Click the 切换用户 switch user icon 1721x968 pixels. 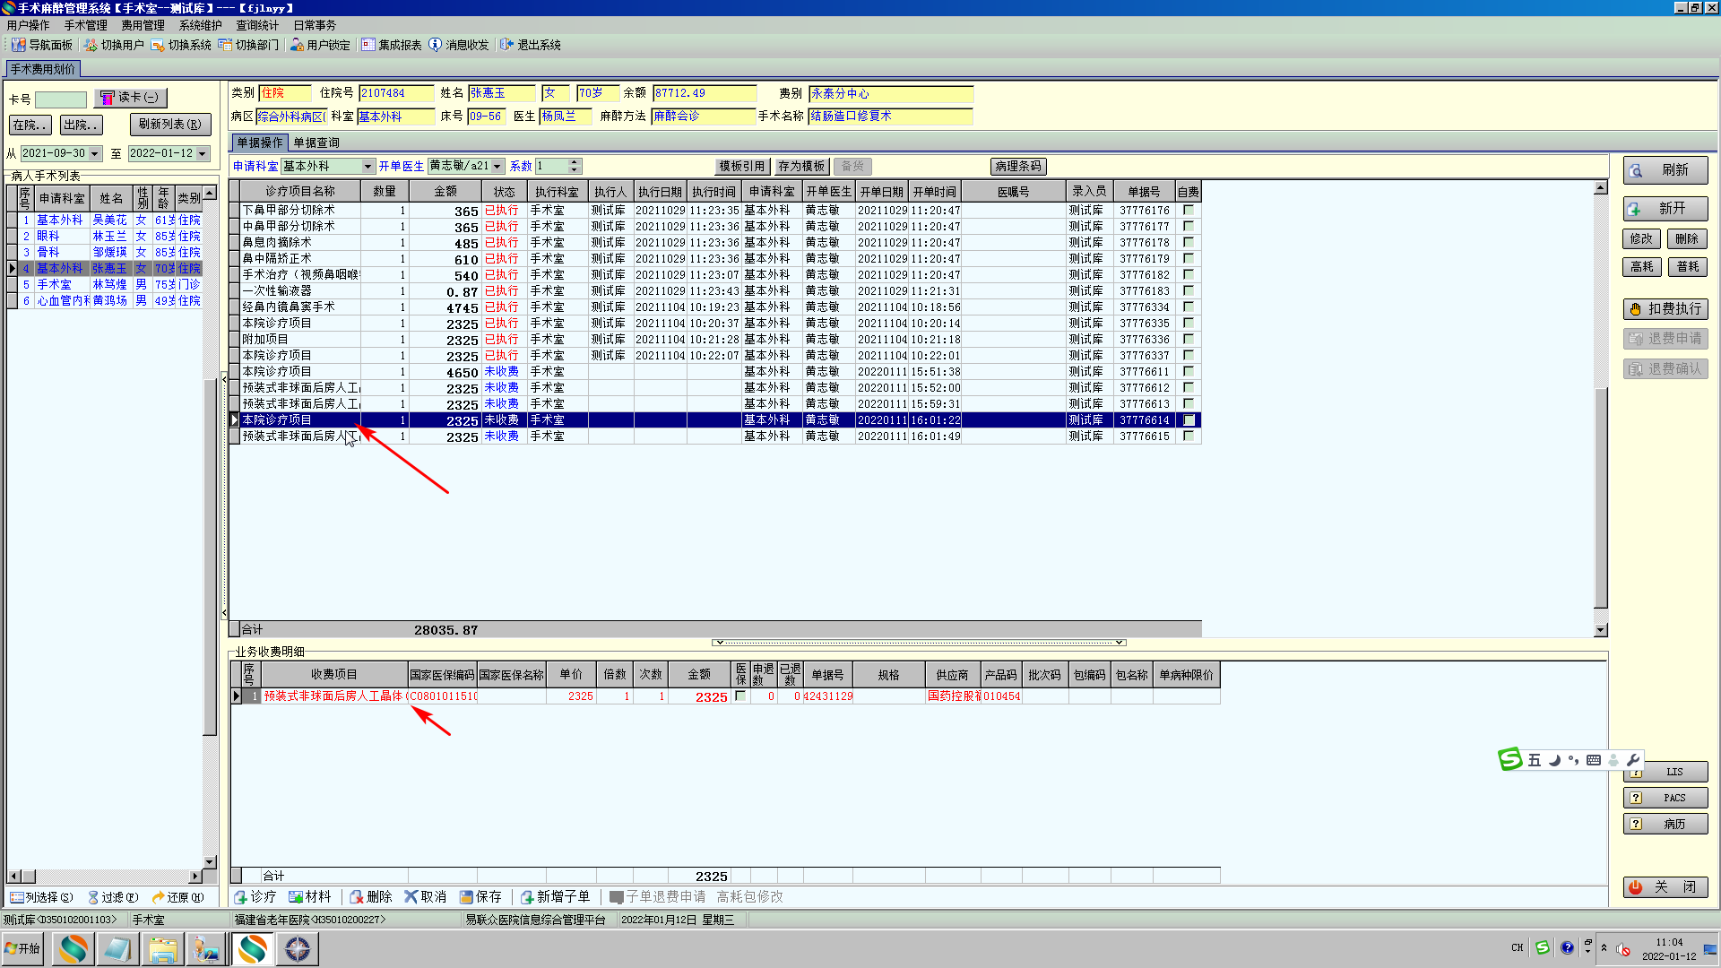click(x=91, y=45)
